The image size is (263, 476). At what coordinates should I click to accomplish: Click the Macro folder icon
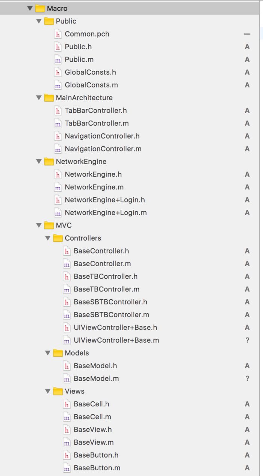(40, 8)
